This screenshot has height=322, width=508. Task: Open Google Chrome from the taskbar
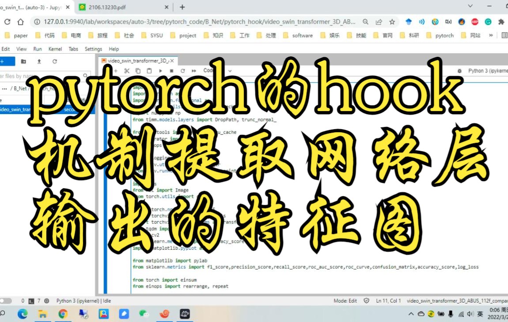tap(63, 314)
